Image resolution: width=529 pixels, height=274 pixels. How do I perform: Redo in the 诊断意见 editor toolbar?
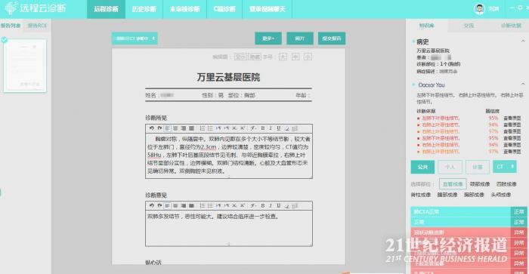point(159,205)
